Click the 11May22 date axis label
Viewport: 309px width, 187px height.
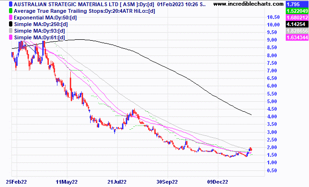click(x=66, y=182)
